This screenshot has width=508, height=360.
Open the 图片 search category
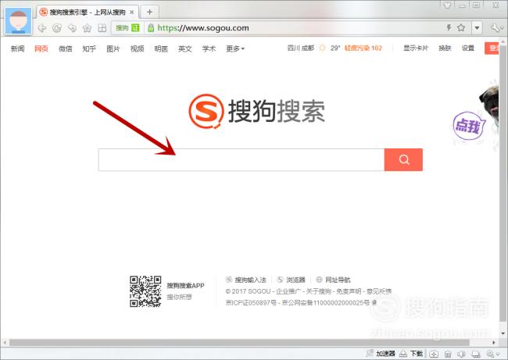click(x=113, y=48)
